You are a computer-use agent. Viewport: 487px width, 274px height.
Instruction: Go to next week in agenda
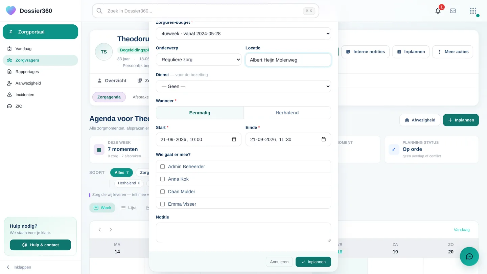(111, 230)
